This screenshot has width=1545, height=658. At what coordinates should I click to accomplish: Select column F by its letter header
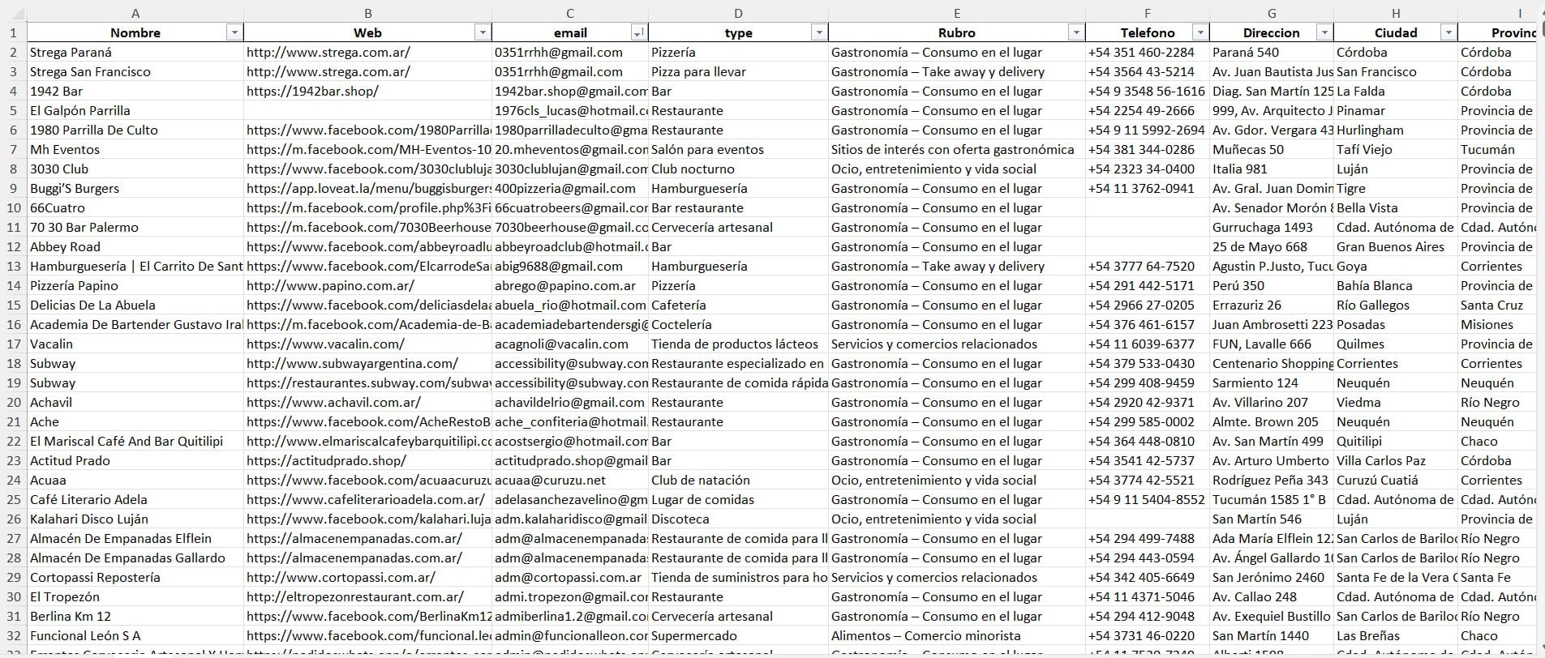[1148, 12]
